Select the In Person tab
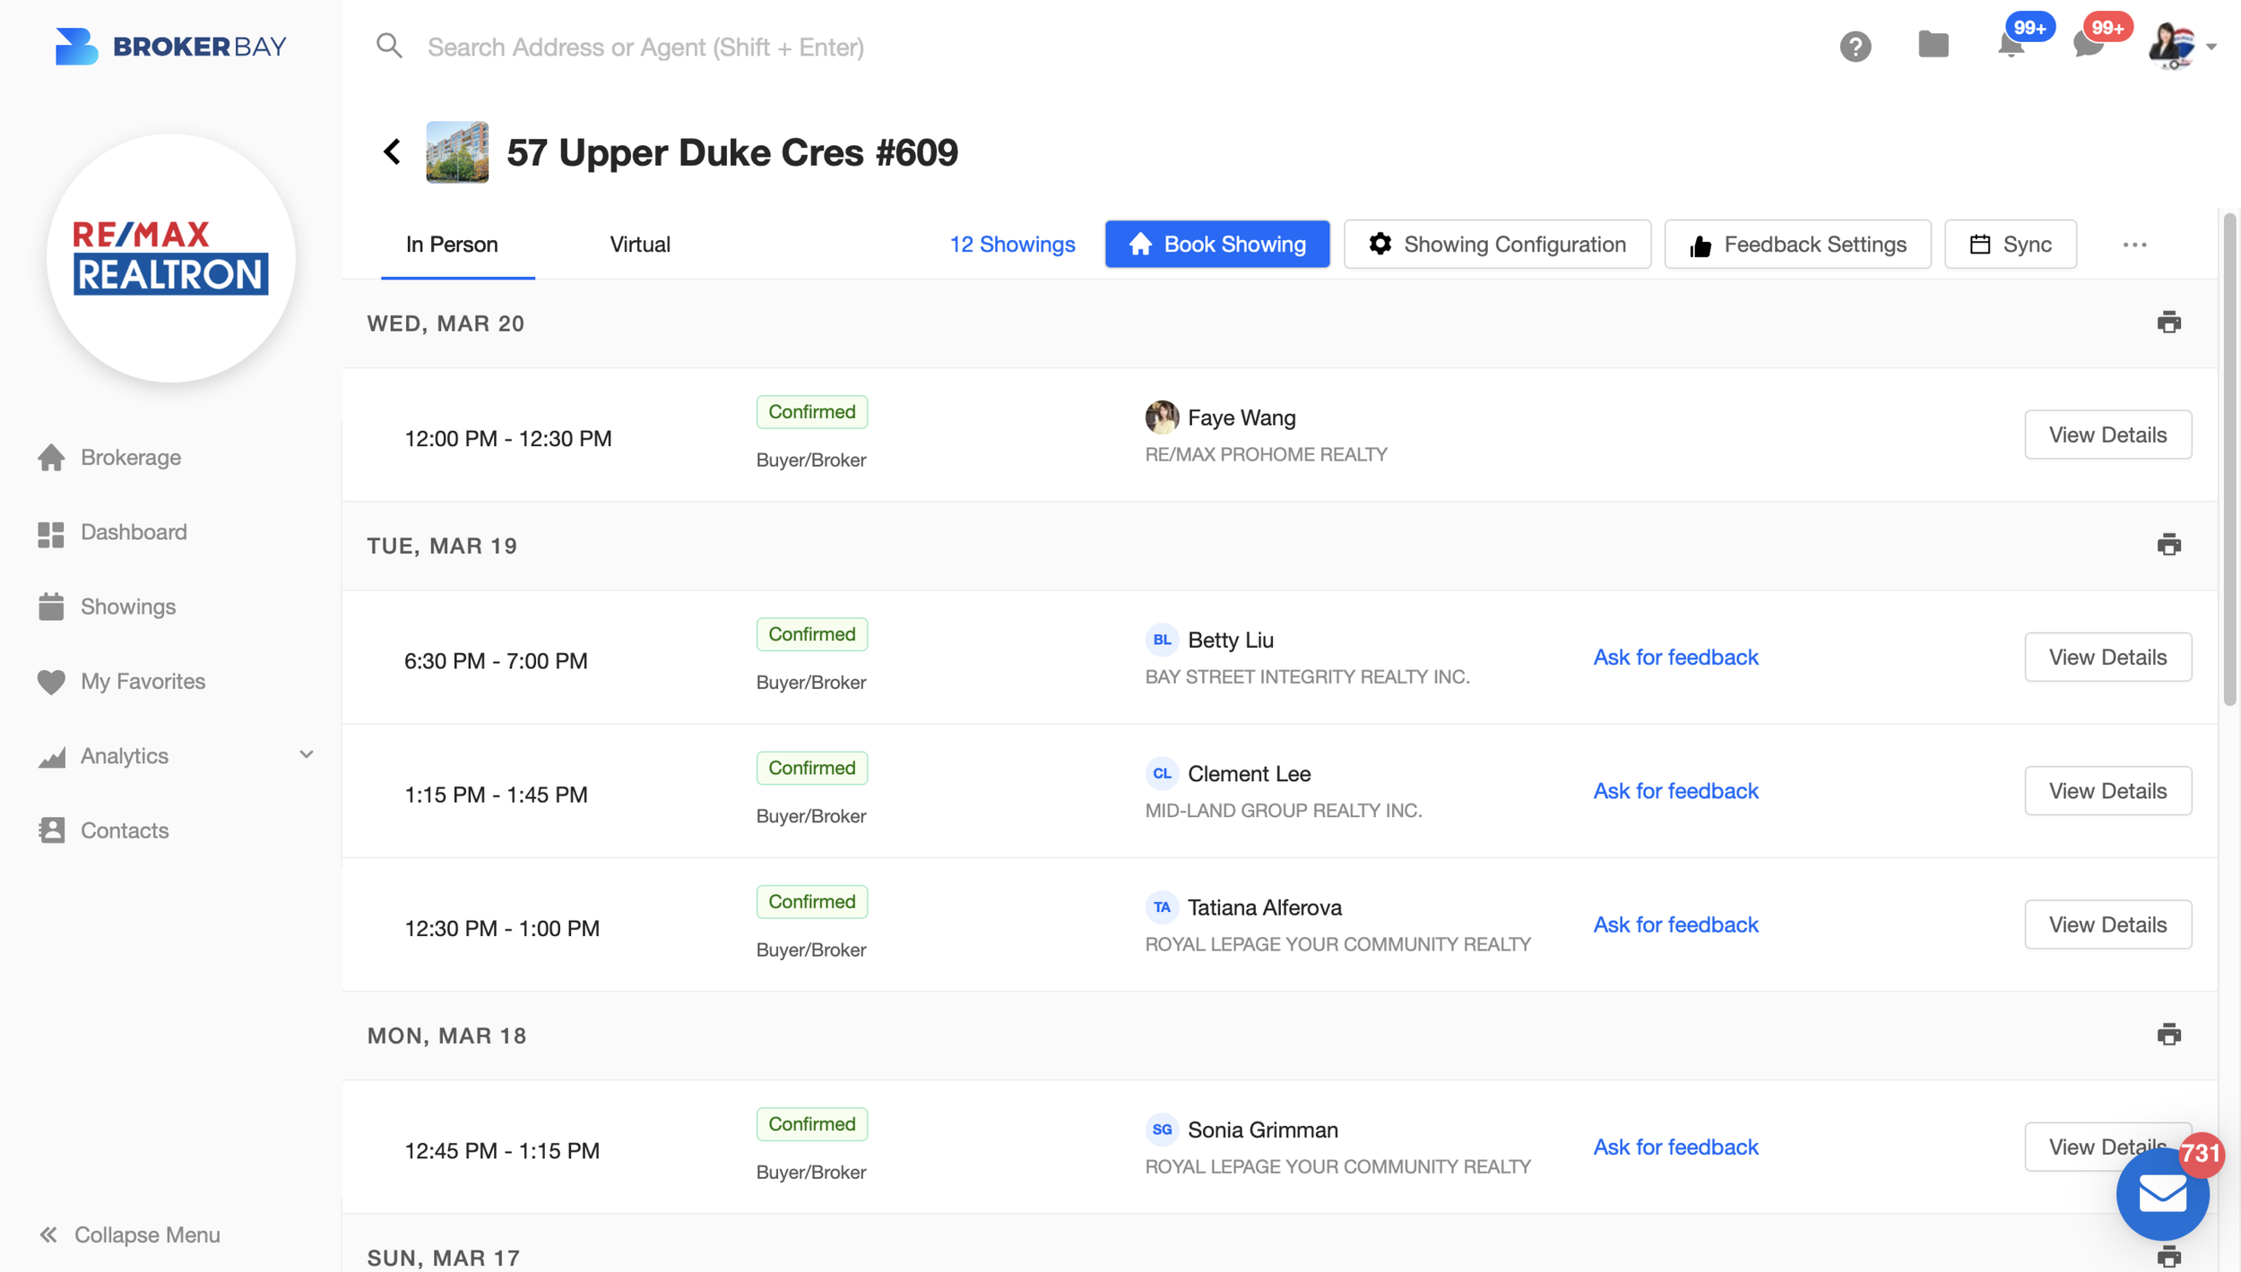Viewport: 2241px width, 1272px height. [x=452, y=245]
